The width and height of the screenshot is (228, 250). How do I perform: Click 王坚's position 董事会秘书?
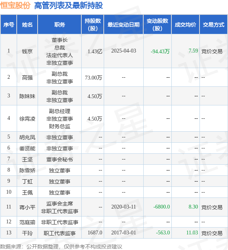point(60,159)
